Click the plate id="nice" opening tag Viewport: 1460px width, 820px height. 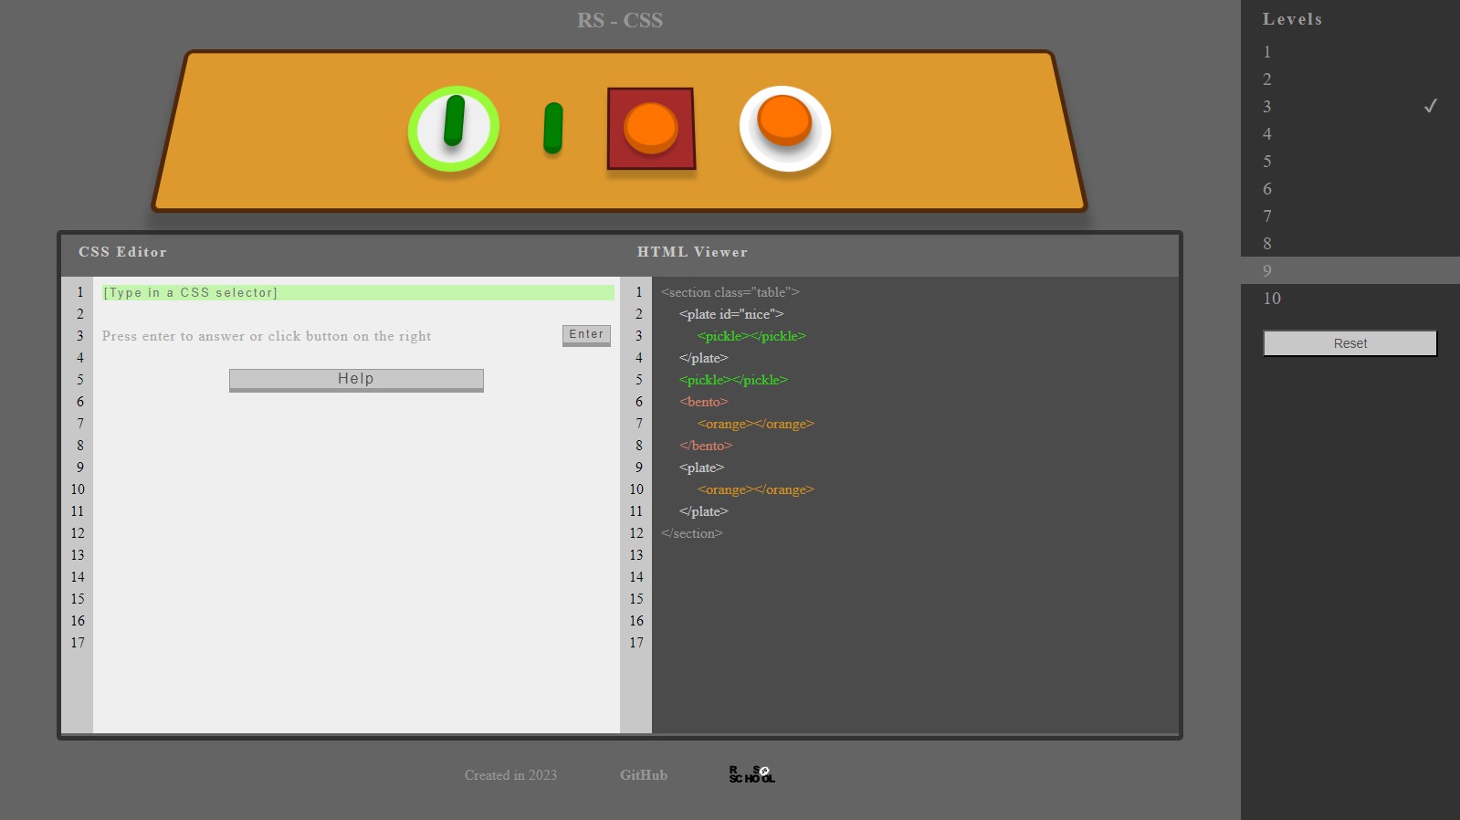coord(731,314)
